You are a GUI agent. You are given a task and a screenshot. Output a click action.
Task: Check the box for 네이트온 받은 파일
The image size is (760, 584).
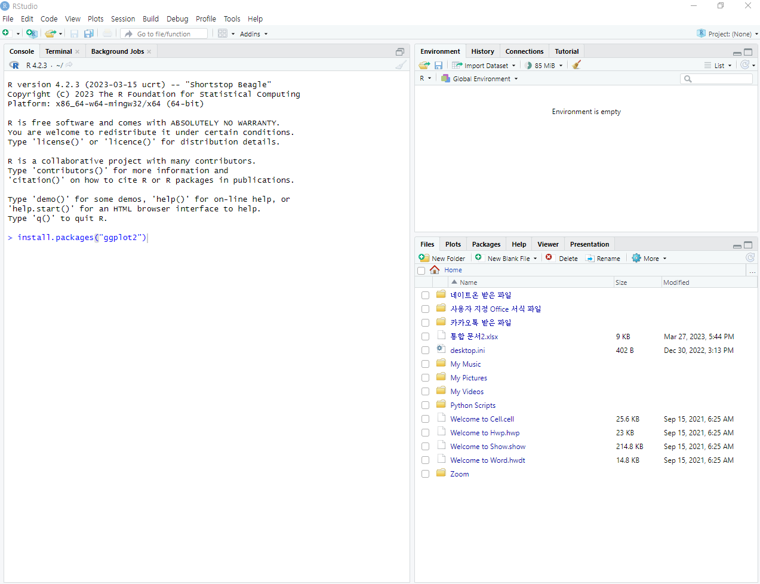pyautogui.click(x=425, y=295)
